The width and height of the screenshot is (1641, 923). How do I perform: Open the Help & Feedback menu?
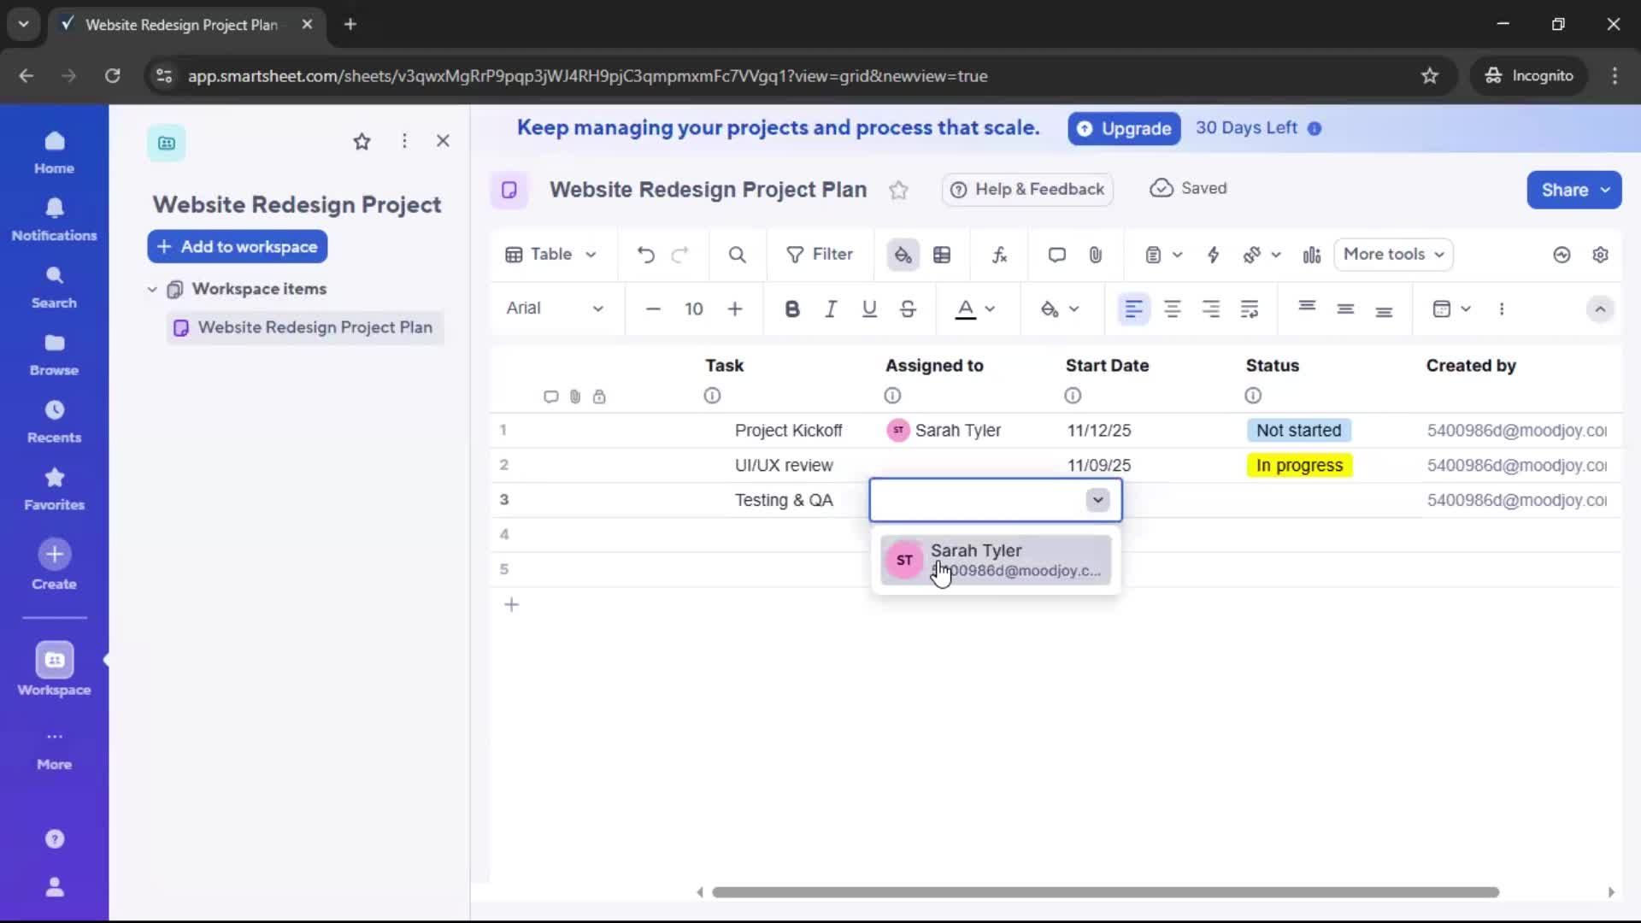(x=1026, y=190)
